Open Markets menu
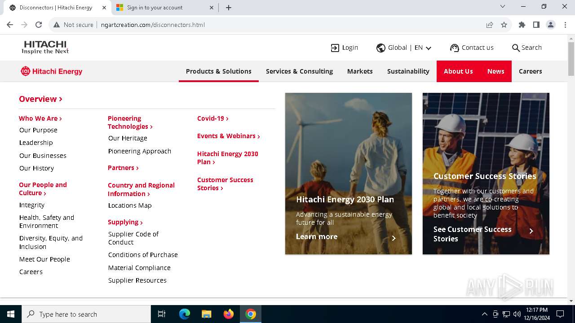 coord(360,71)
